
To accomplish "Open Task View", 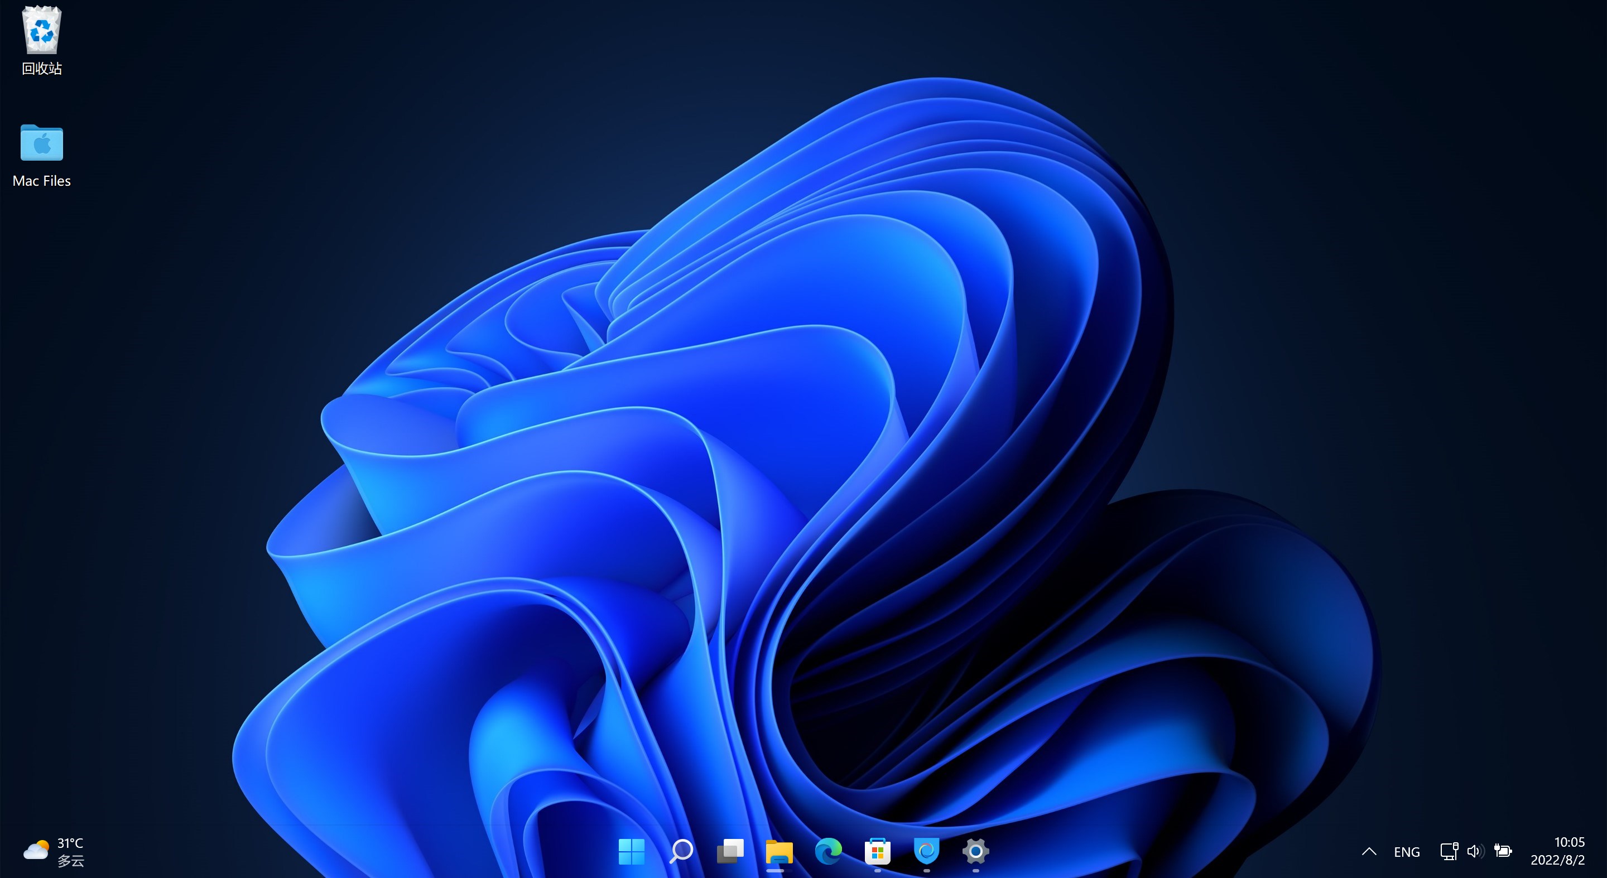I will coord(730,851).
